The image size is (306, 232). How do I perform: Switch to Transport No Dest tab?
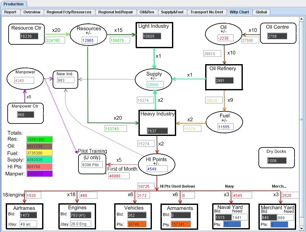tap(207, 12)
